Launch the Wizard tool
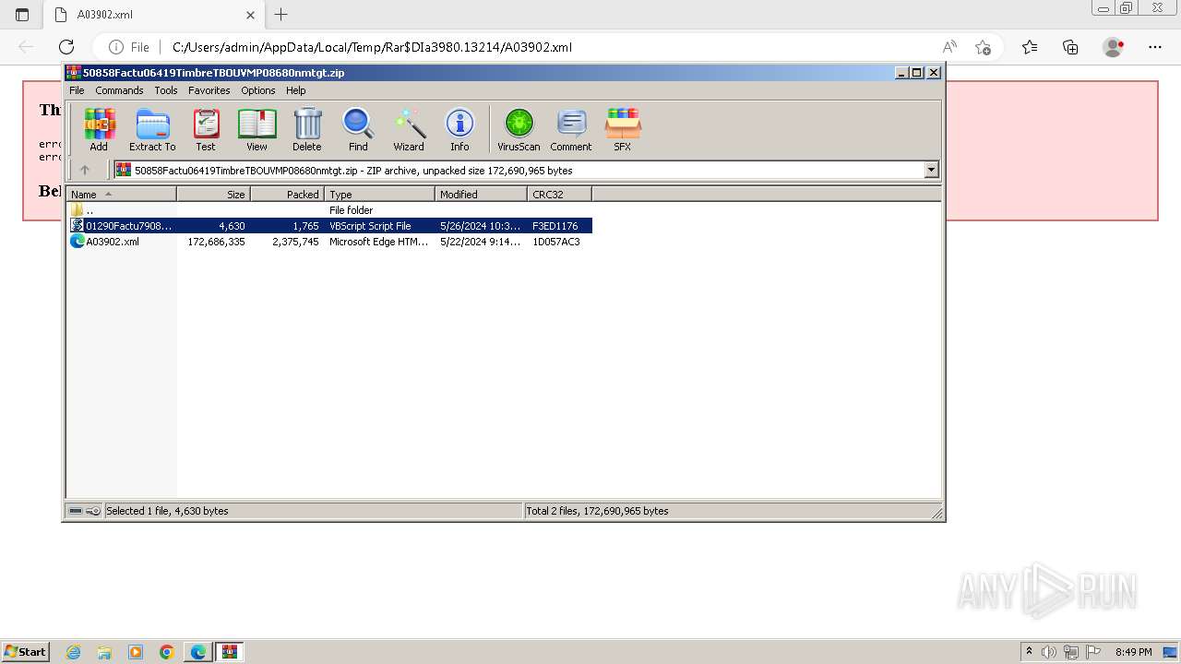 point(409,130)
